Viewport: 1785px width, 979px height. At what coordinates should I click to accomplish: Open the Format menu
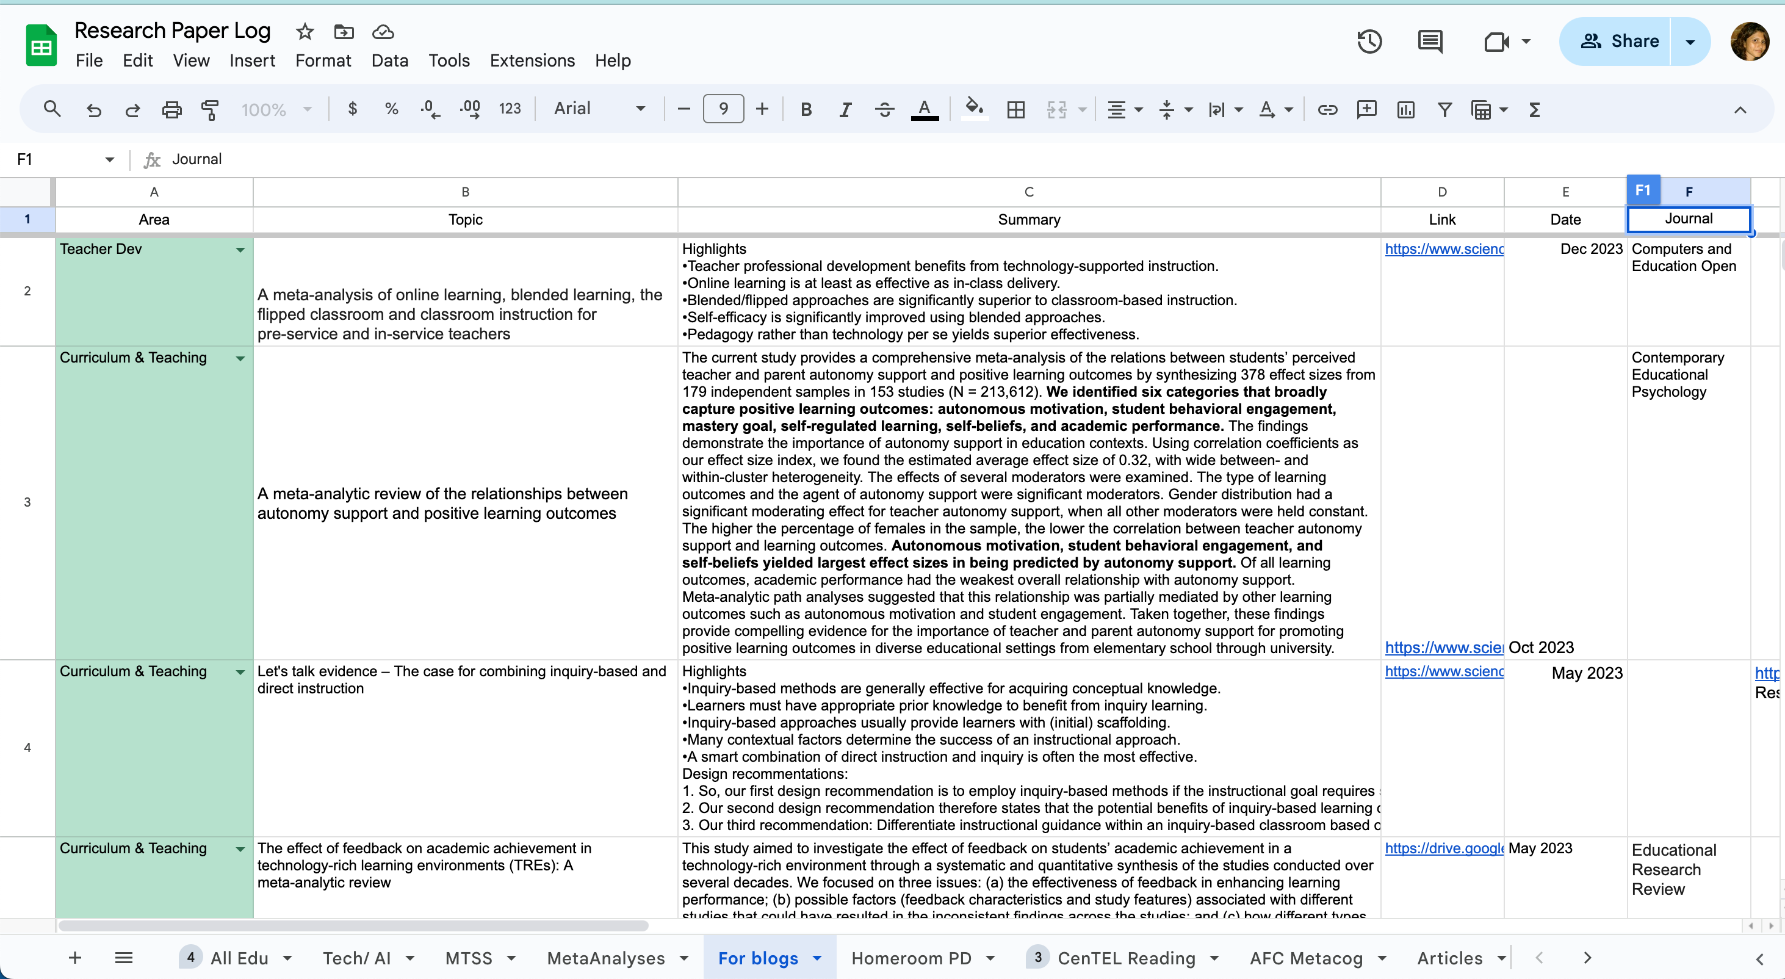[323, 60]
